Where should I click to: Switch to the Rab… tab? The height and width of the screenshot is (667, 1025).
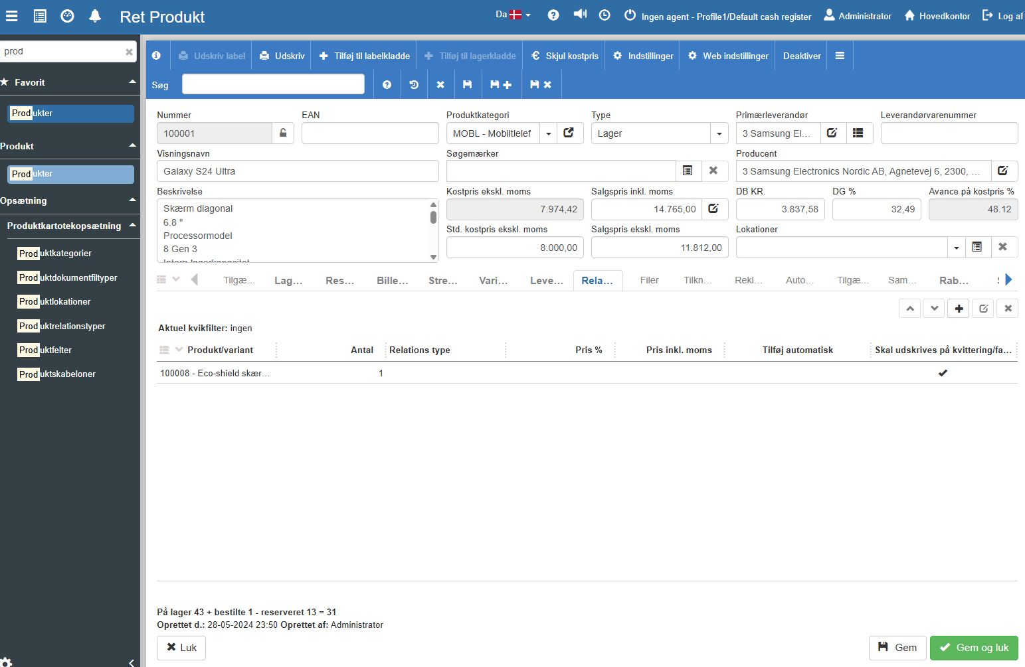954,281
